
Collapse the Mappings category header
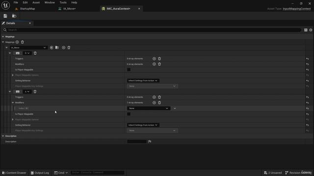click(x=3, y=37)
